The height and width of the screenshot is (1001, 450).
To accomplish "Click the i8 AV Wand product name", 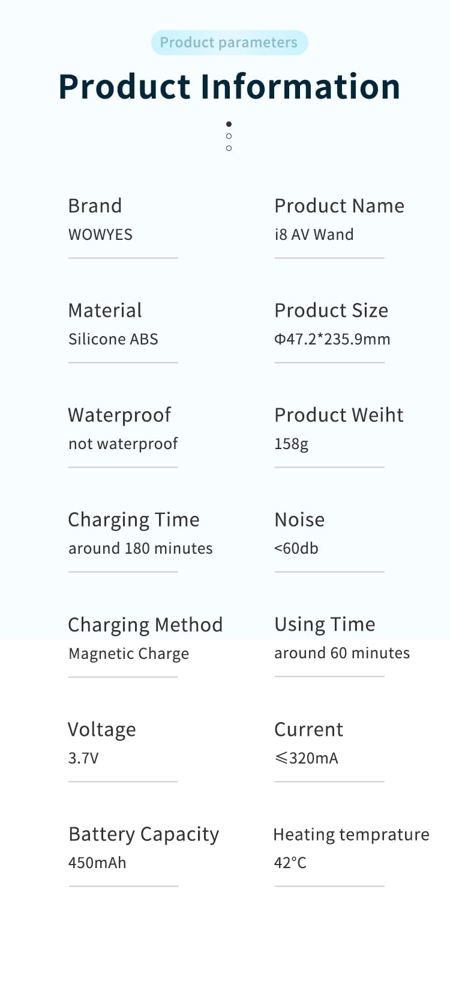I will point(314,234).
